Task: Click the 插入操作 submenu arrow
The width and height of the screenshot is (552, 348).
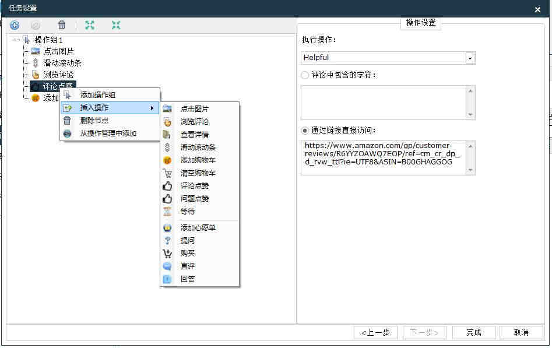Action: point(152,108)
